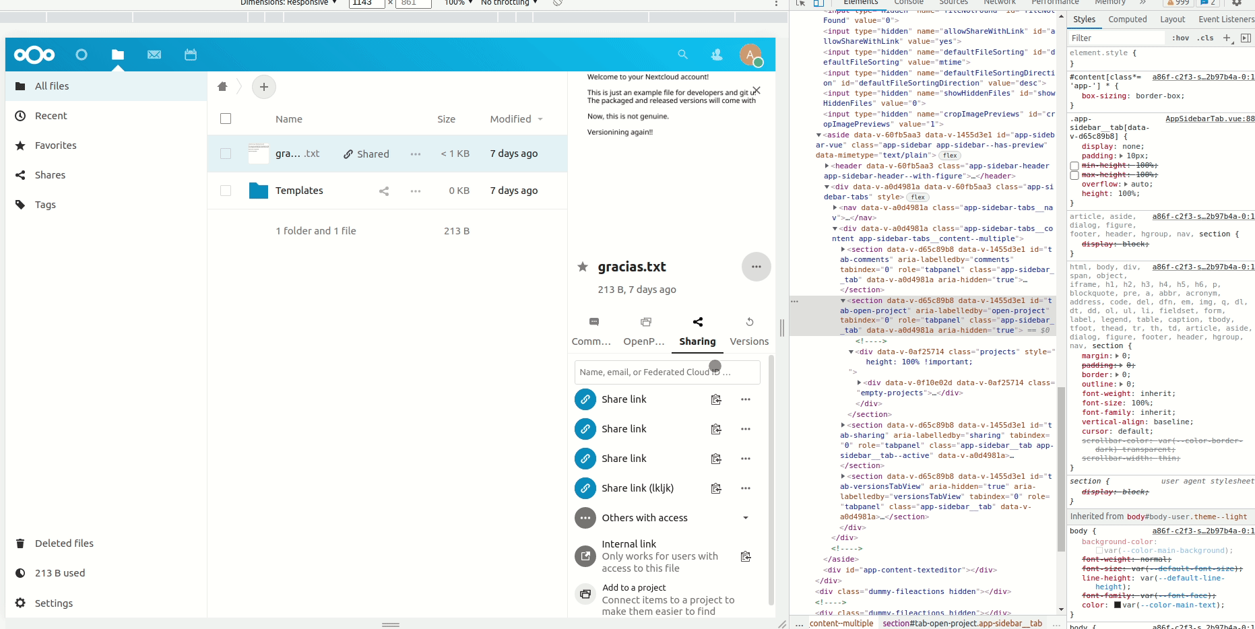This screenshot has width=1255, height=629.
Task: Open the Mail app icon
Action: 154,55
